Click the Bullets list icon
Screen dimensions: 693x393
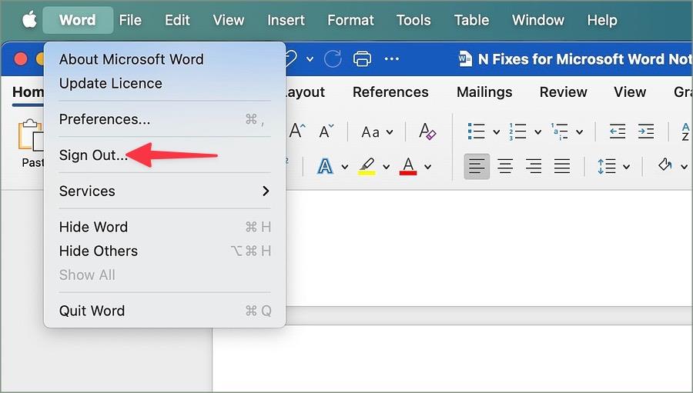click(477, 132)
